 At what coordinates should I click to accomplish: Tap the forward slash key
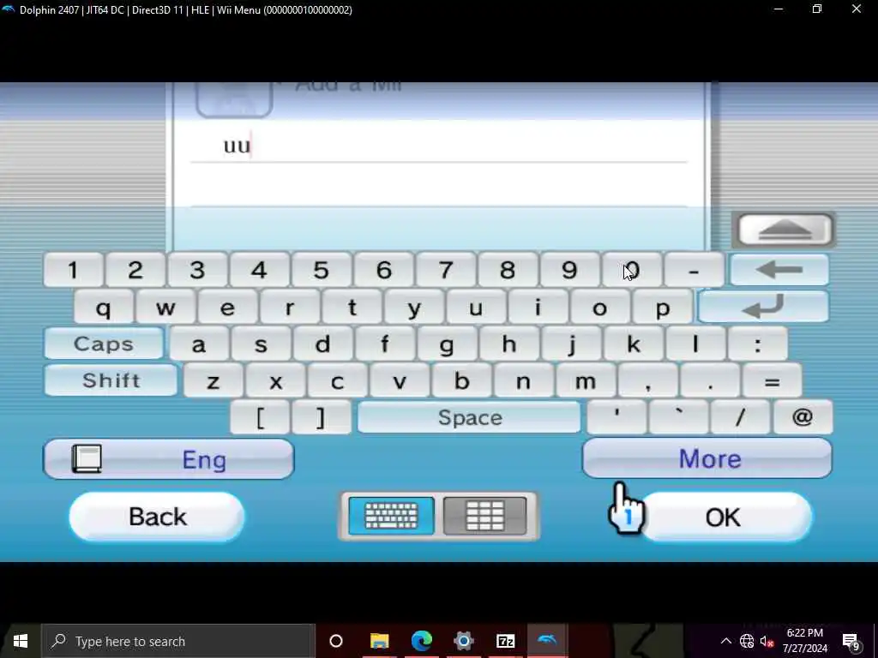click(x=740, y=417)
